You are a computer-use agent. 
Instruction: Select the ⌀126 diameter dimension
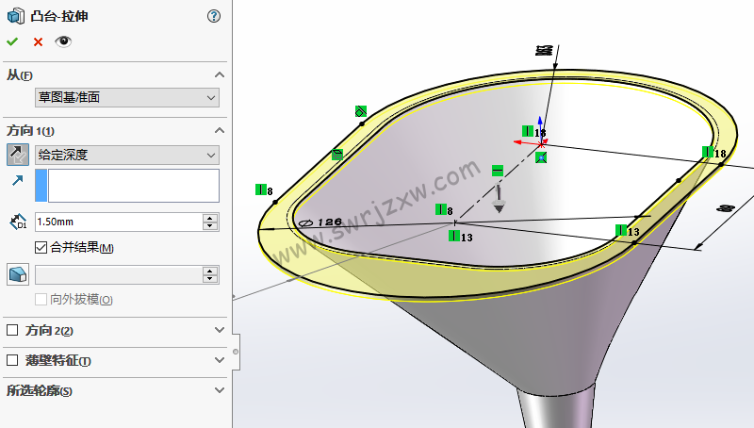tap(320, 222)
